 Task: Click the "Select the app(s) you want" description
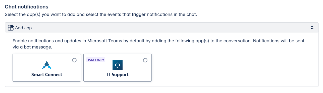pyautogui.click(x=101, y=14)
